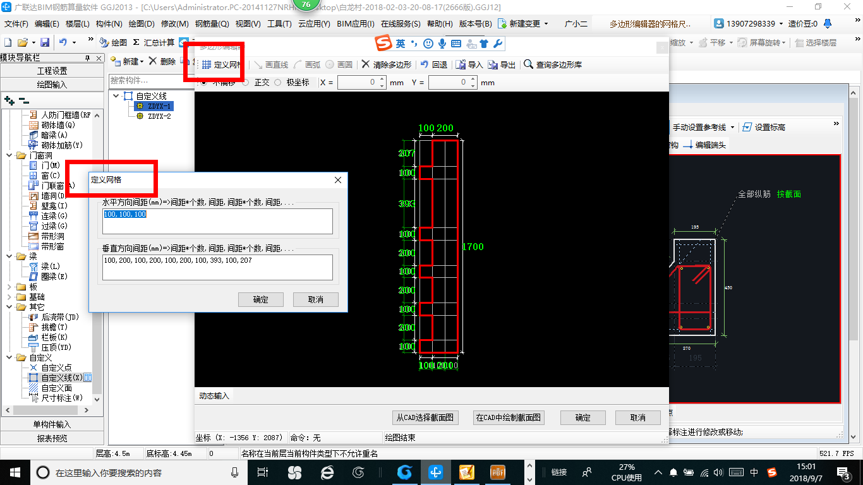This screenshot has height=485, width=863.
Task: Open the 工具(T) menu
Action: tap(279, 24)
